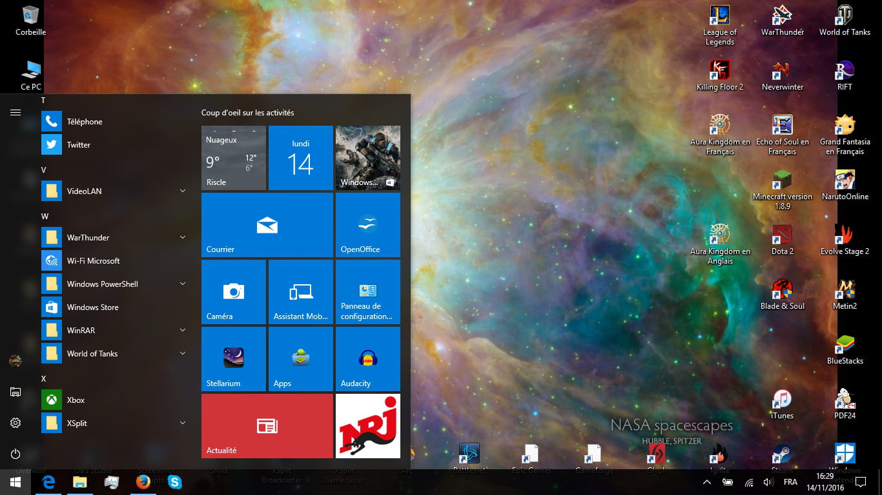Open Wi-Fi Microsoft app entry
Viewport: 882px width, 495px height.
(115, 260)
